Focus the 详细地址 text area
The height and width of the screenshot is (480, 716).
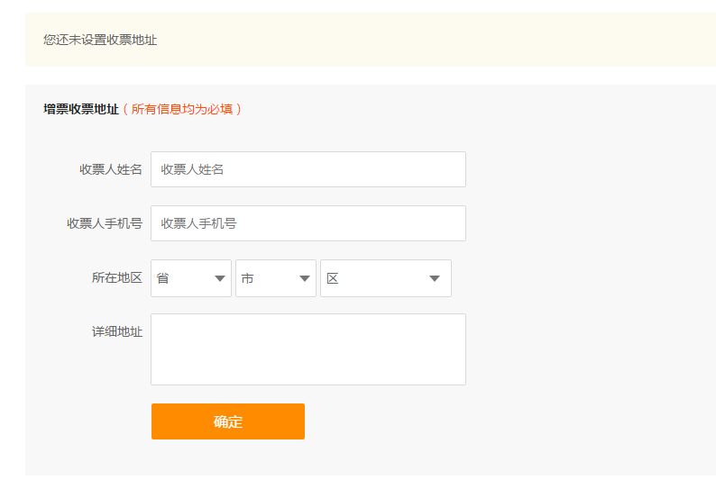coord(308,349)
